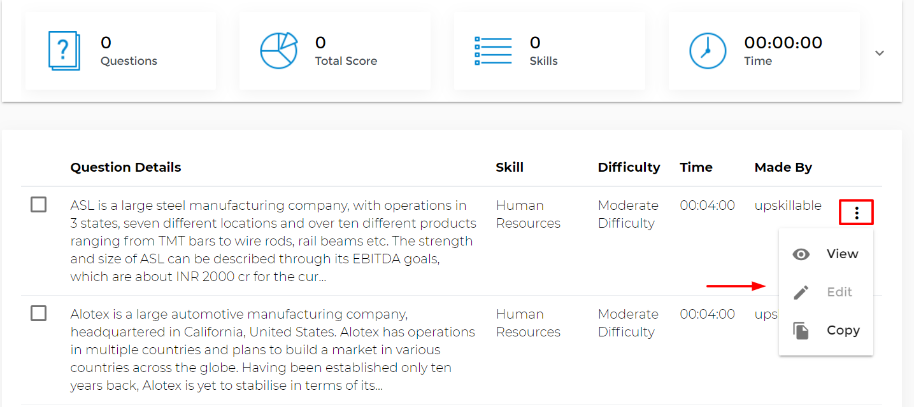This screenshot has height=407, width=914.
Task: Click the eye icon beside View
Action: [x=801, y=254]
